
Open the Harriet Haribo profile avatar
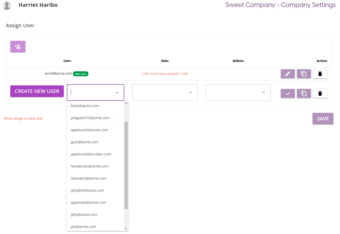coord(7,5)
